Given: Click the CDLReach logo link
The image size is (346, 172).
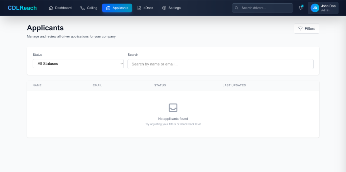Looking at the screenshot, I should click(x=22, y=8).
